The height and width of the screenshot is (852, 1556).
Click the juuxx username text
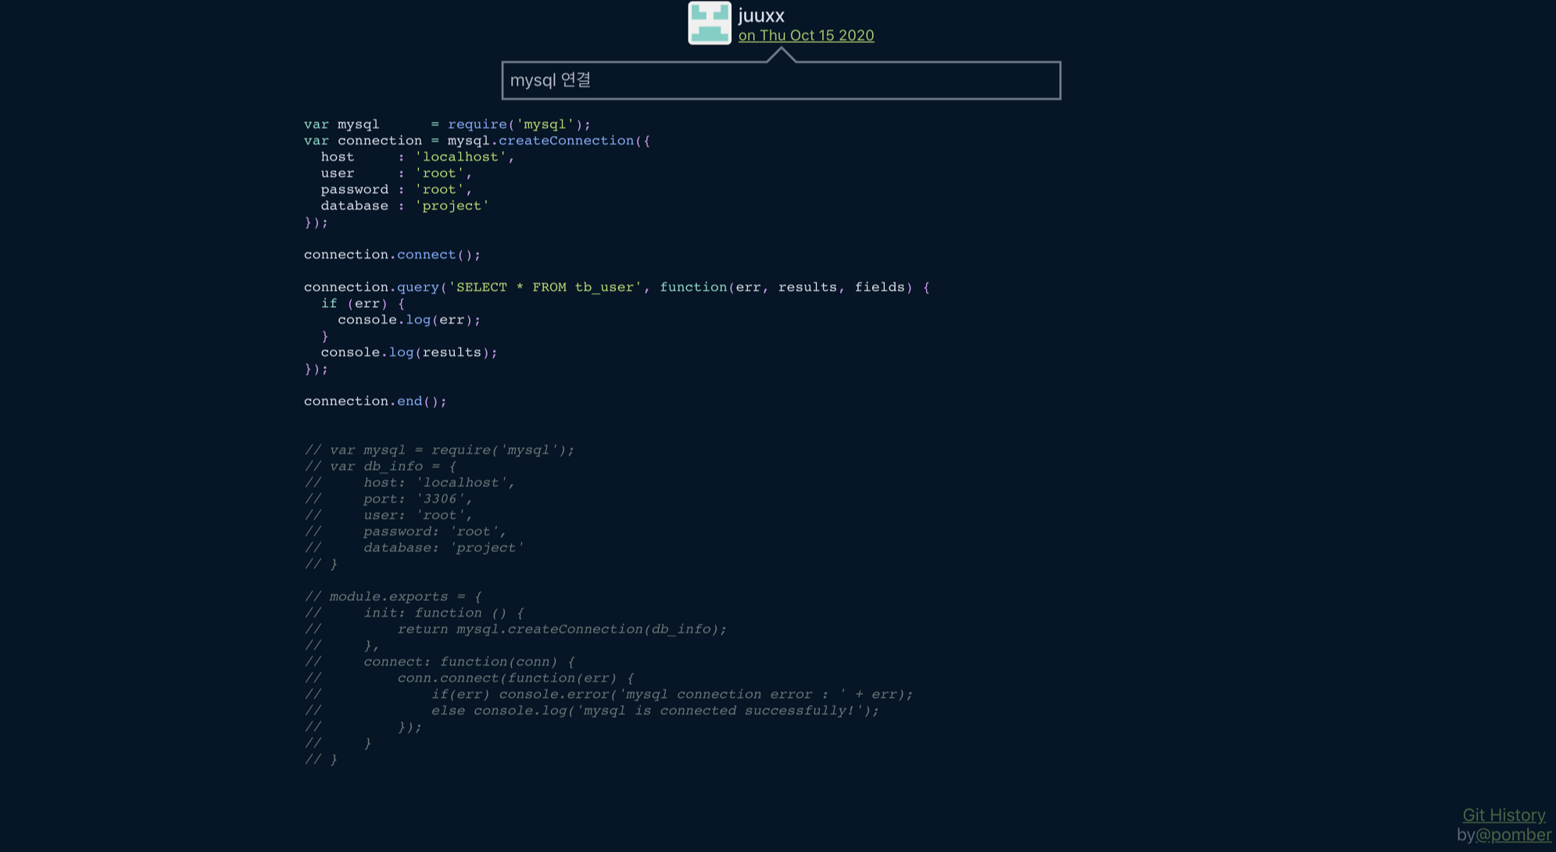pos(761,15)
